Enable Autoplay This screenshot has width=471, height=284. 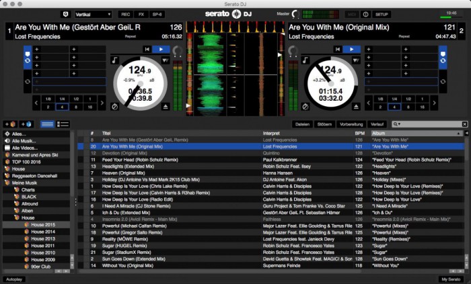(14, 279)
